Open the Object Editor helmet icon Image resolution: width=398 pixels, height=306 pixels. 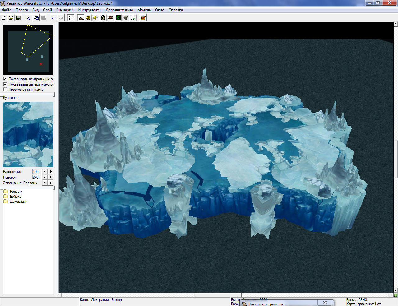pyautogui.click(x=103, y=18)
